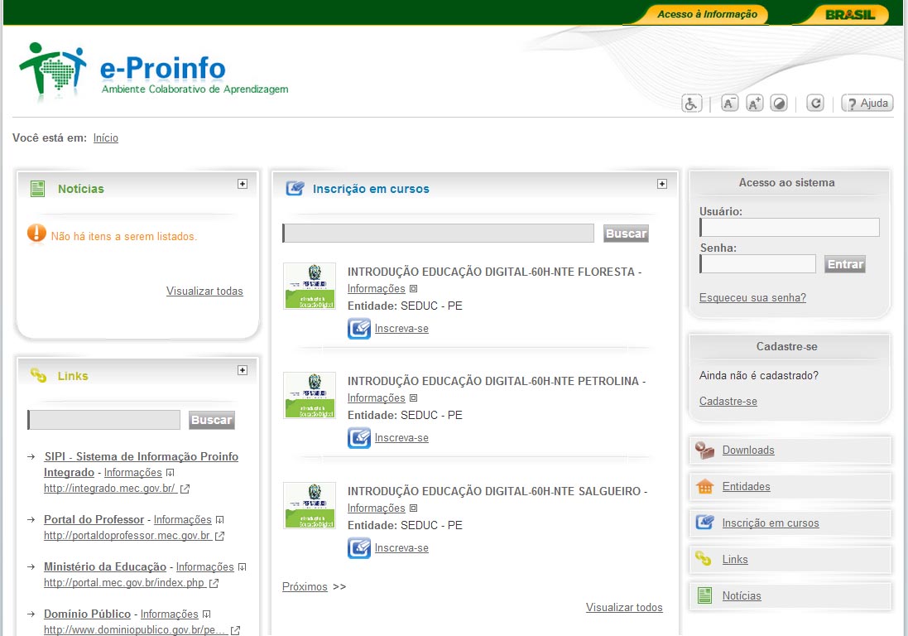Click the Cadastre-se registration link
Viewport: 908px width, 636px height.
point(728,401)
